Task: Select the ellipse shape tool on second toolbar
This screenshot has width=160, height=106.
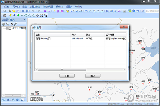Action: [34, 16]
